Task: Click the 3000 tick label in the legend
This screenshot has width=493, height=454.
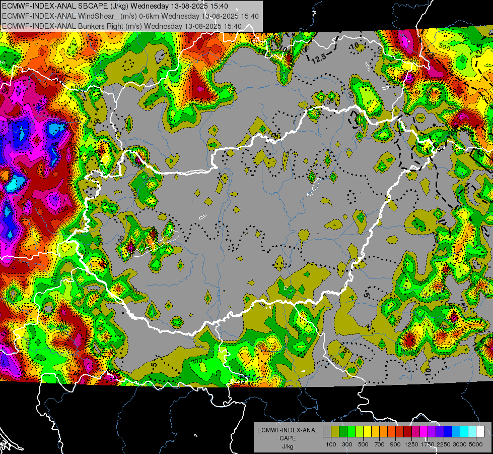Action: click(460, 444)
